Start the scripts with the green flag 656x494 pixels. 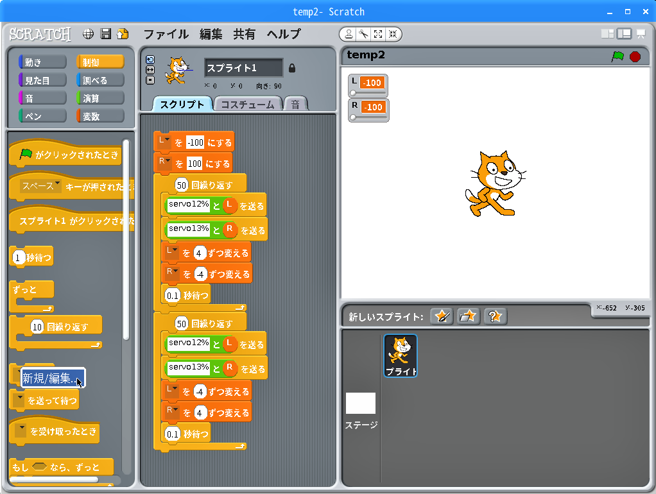617,56
